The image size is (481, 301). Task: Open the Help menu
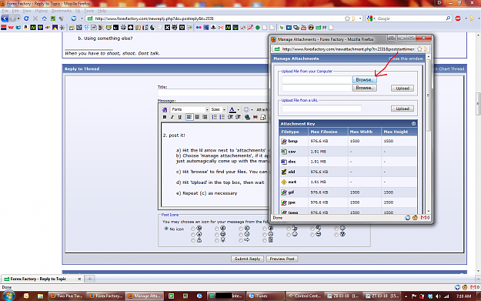(102, 11)
